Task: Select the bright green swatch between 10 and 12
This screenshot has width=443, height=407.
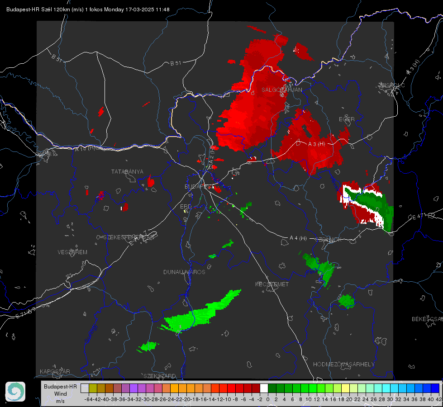Action: point(313,388)
